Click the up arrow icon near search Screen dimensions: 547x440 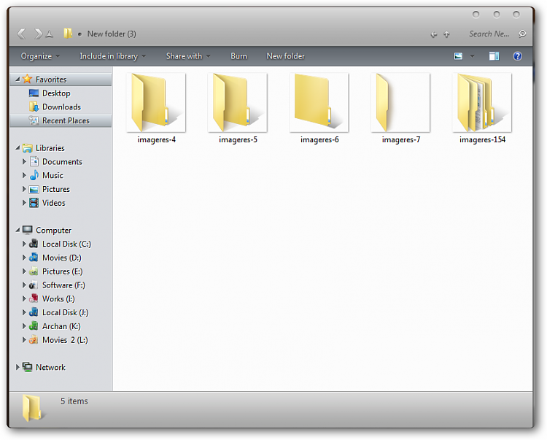446,34
